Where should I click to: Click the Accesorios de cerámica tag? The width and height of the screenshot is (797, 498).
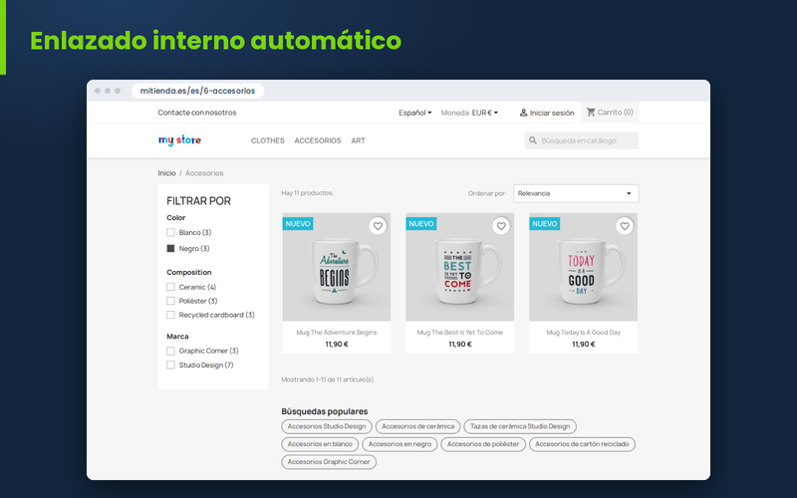[417, 426]
